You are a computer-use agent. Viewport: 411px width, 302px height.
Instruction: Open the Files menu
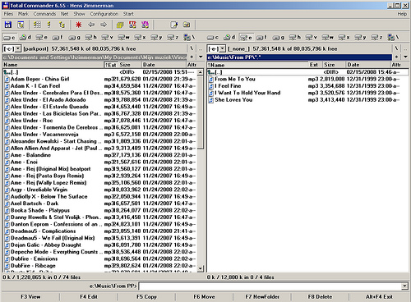(8, 14)
